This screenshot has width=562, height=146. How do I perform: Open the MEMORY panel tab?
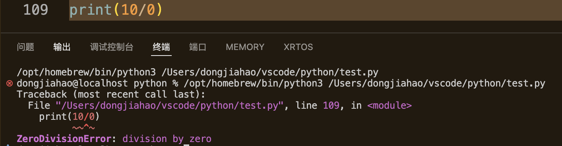point(245,47)
